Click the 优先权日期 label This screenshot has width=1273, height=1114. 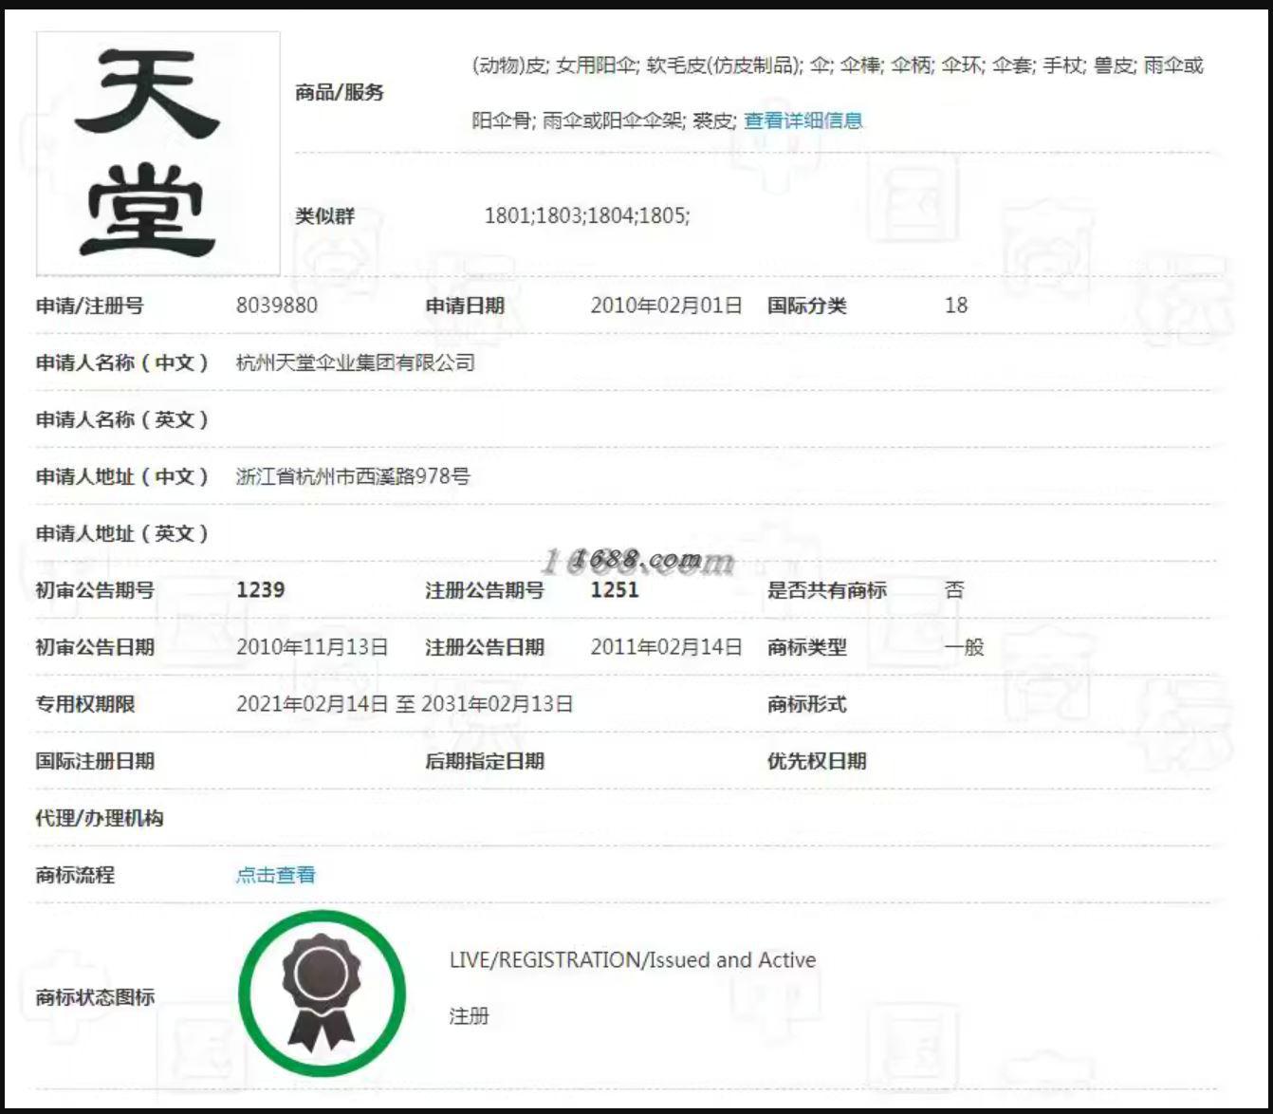[817, 761]
